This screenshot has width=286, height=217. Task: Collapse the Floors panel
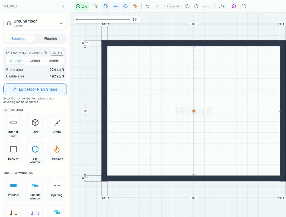coord(63,6)
